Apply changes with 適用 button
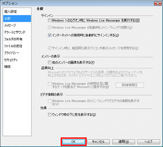Viewport: 163px width, 147px height. (x=124, y=142)
